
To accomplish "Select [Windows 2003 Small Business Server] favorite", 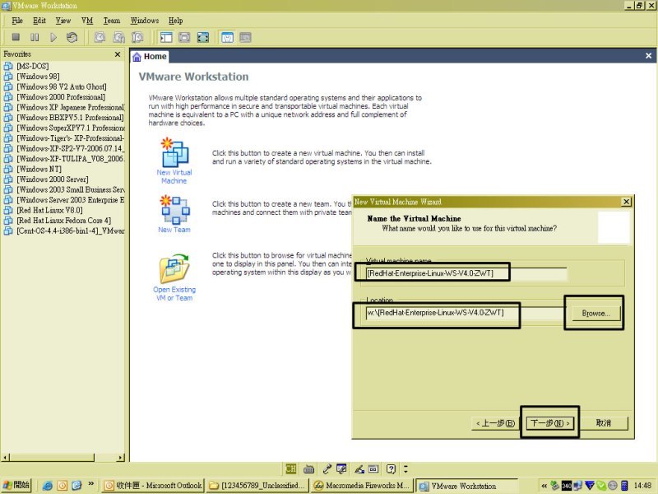I will [70, 189].
